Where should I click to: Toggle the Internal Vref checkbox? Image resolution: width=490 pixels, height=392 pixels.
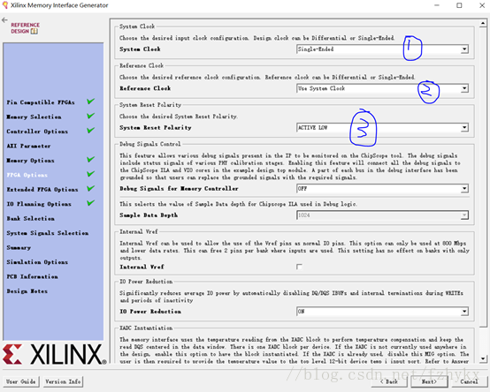click(x=299, y=267)
